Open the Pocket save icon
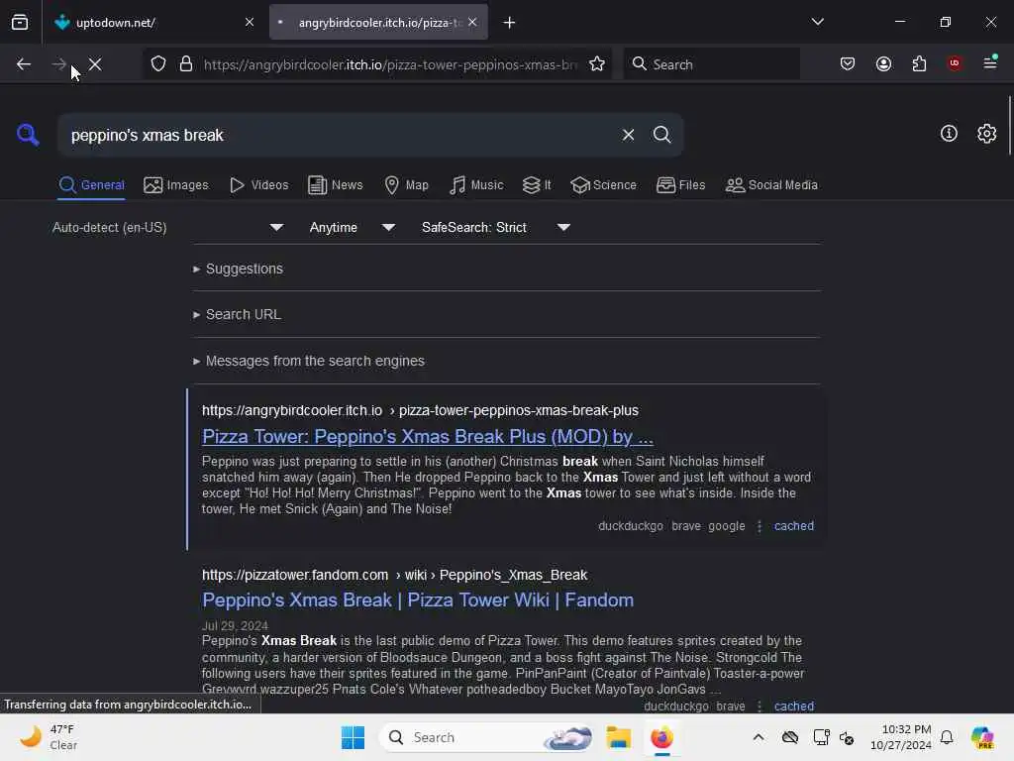The width and height of the screenshot is (1014, 761). 848,64
